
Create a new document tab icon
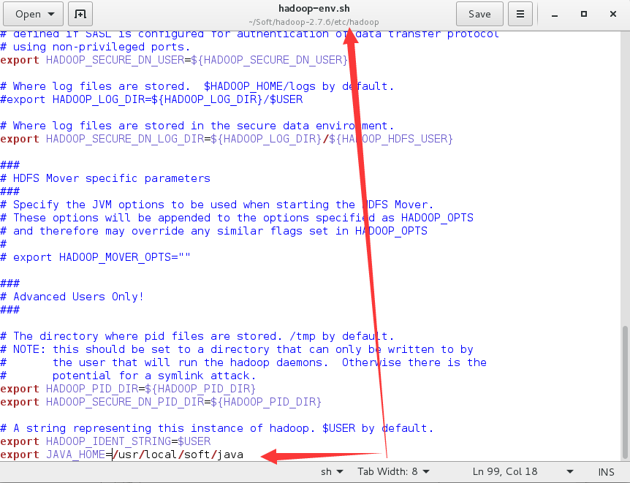80,14
